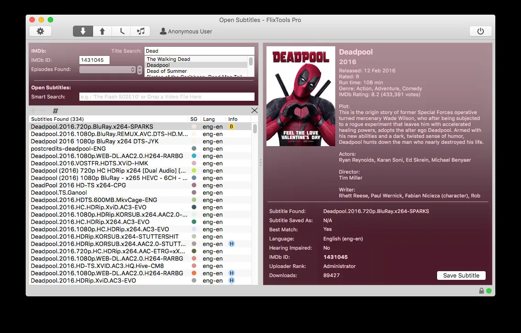This screenshot has width=521, height=333.
Task: Click the yellow B badge on first subtitle
Action: click(232, 126)
